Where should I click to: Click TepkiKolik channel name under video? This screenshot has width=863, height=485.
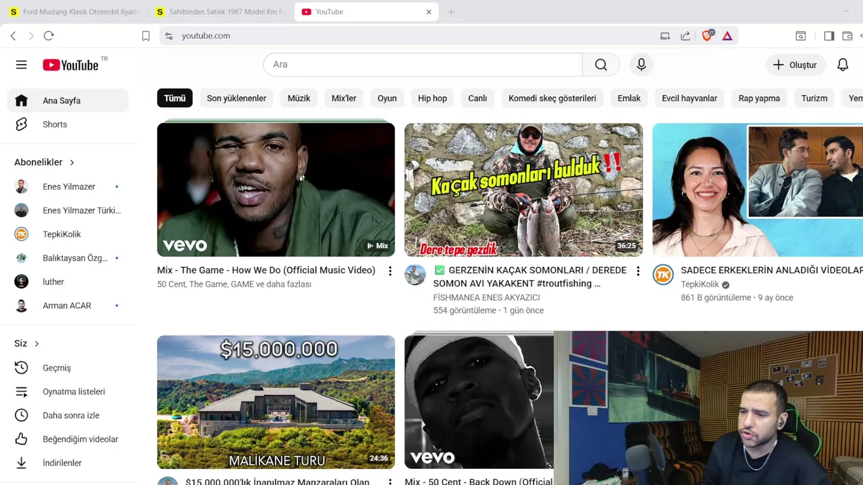pyautogui.click(x=700, y=284)
